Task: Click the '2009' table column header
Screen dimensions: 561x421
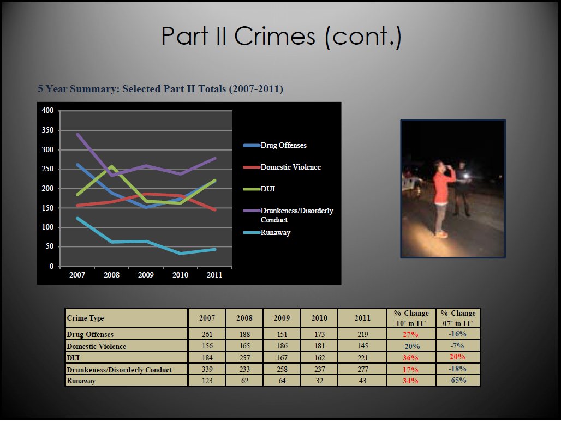Action: [282, 318]
